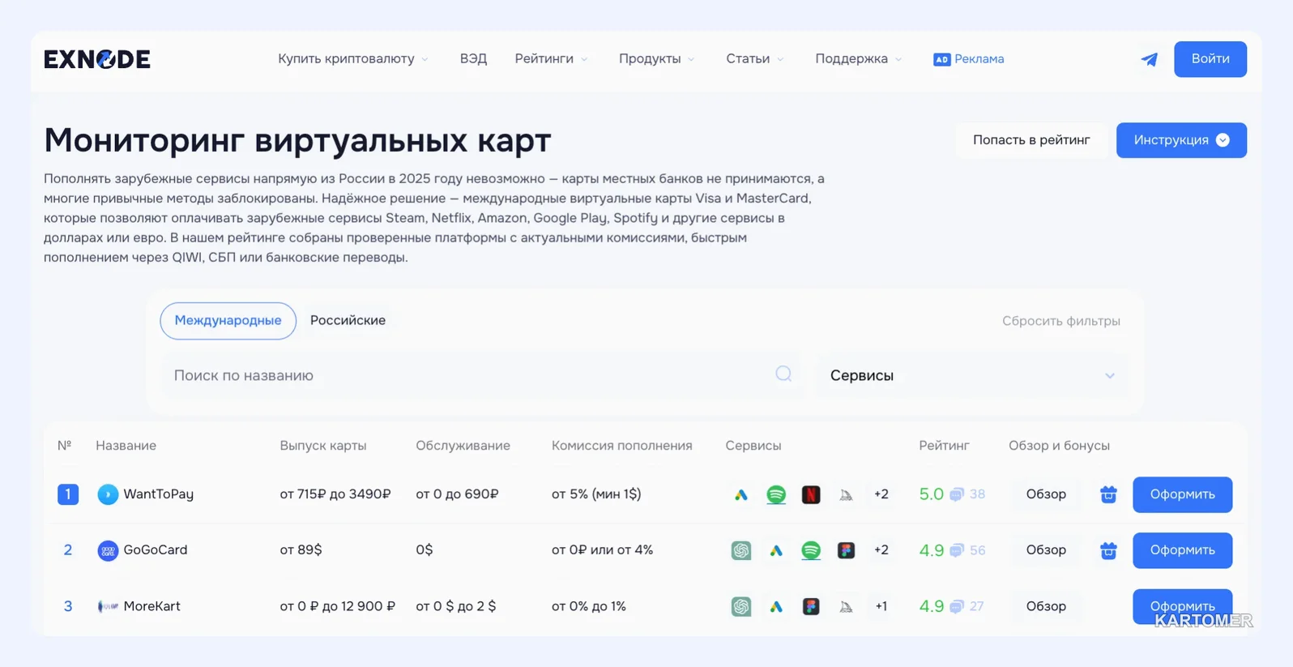Click the EXNODE logo
This screenshot has height=667, width=1293.
coord(97,59)
